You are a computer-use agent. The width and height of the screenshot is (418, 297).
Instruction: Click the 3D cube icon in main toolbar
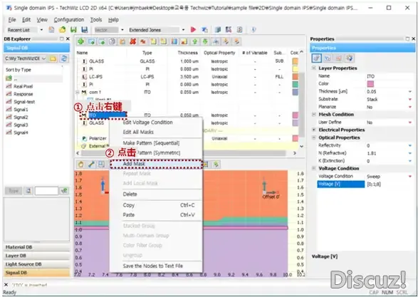pos(217,30)
